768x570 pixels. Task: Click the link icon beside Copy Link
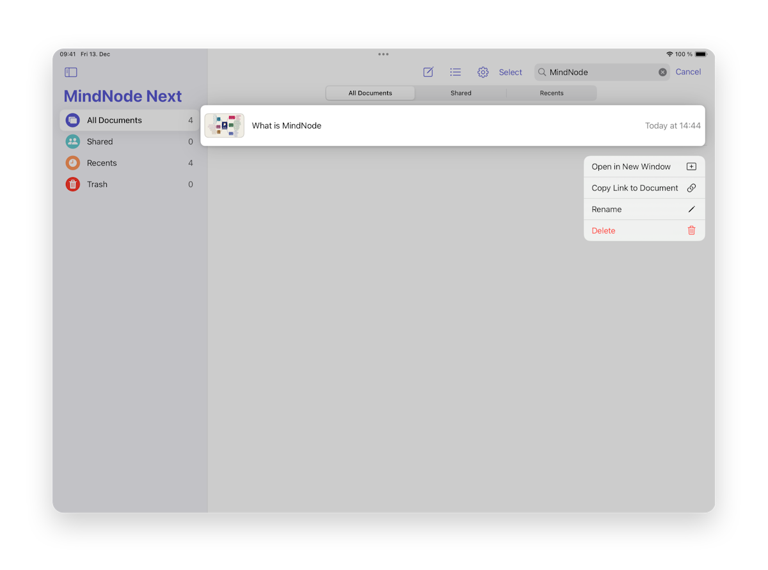[691, 188]
